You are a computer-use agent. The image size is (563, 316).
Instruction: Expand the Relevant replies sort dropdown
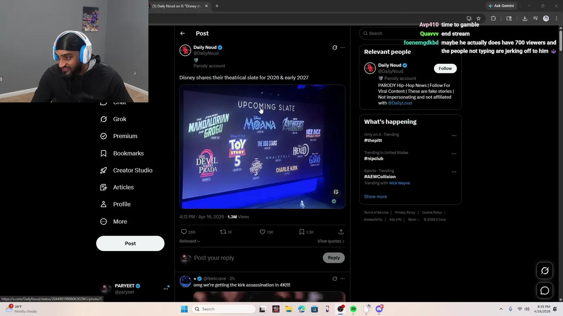point(190,241)
